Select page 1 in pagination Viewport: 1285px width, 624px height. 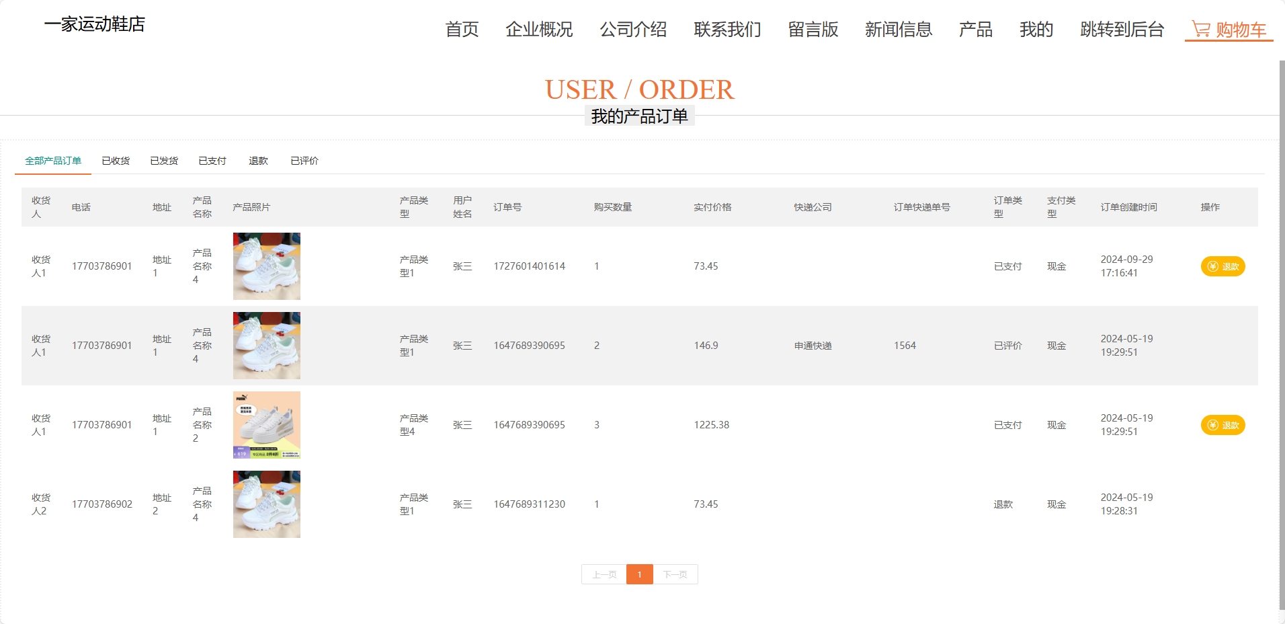click(x=639, y=574)
